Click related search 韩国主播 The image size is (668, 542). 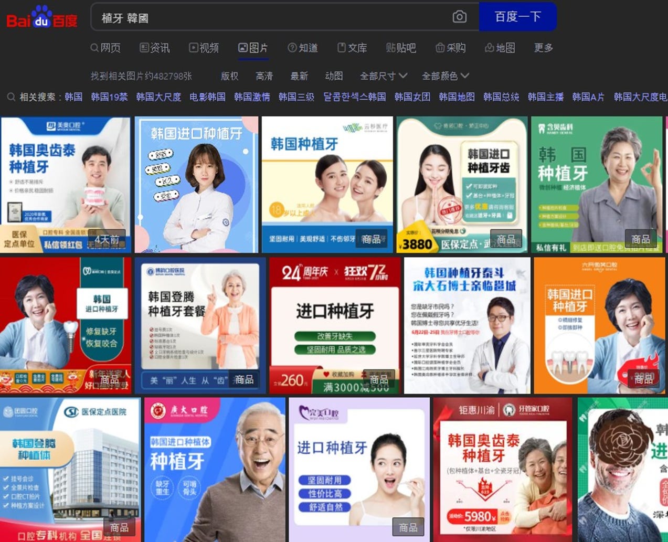tap(546, 97)
